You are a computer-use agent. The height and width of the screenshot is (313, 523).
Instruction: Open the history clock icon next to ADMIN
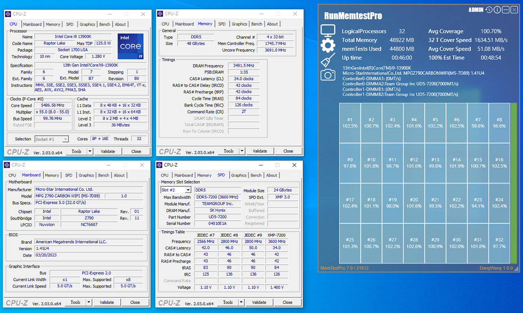(x=489, y=10)
